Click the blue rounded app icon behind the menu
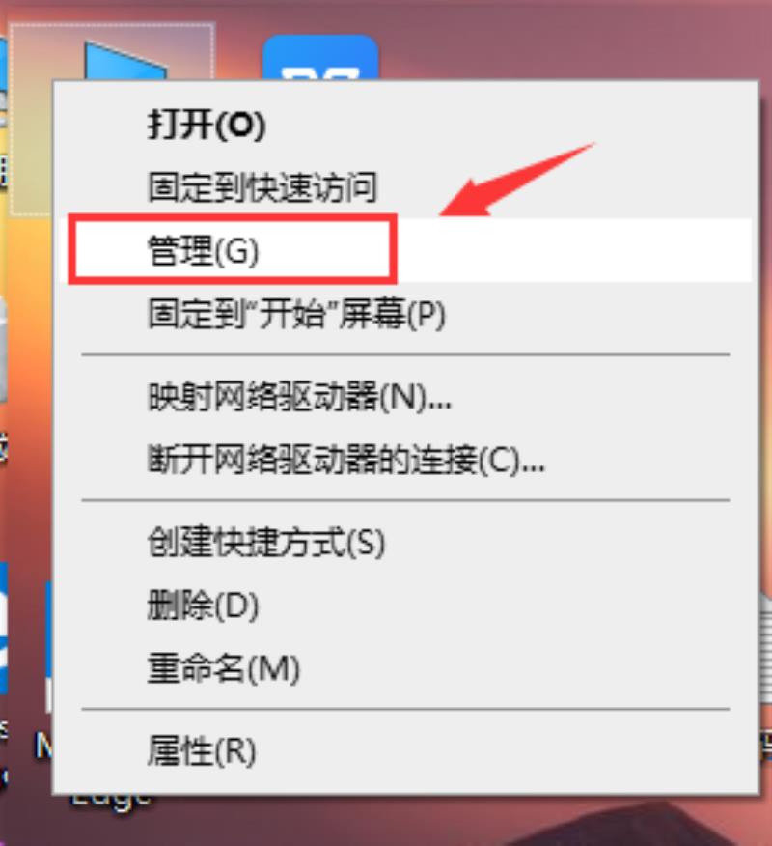Screen dimensions: 772x846 point(320,58)
